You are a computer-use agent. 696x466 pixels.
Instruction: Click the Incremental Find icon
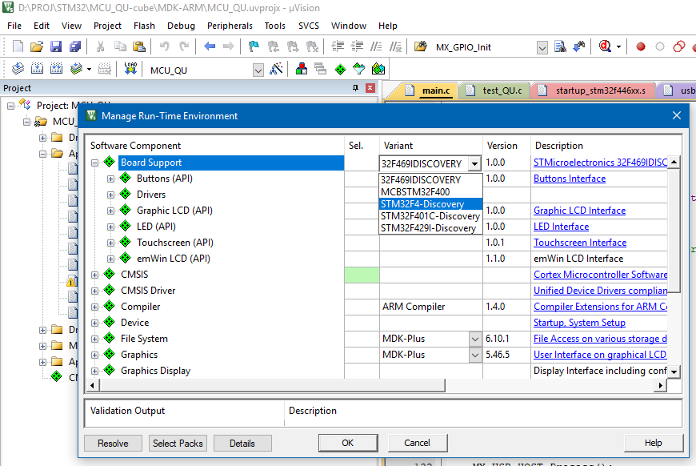[x=579, y=46]
